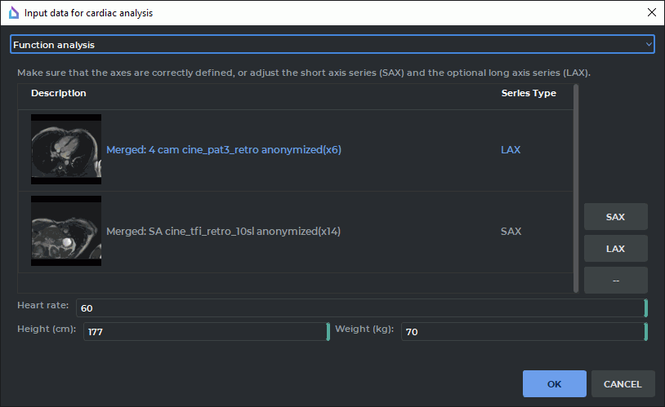Open the Function analysis dropdown
Viewport: 665px width, 407px height.
pos(332,44)
